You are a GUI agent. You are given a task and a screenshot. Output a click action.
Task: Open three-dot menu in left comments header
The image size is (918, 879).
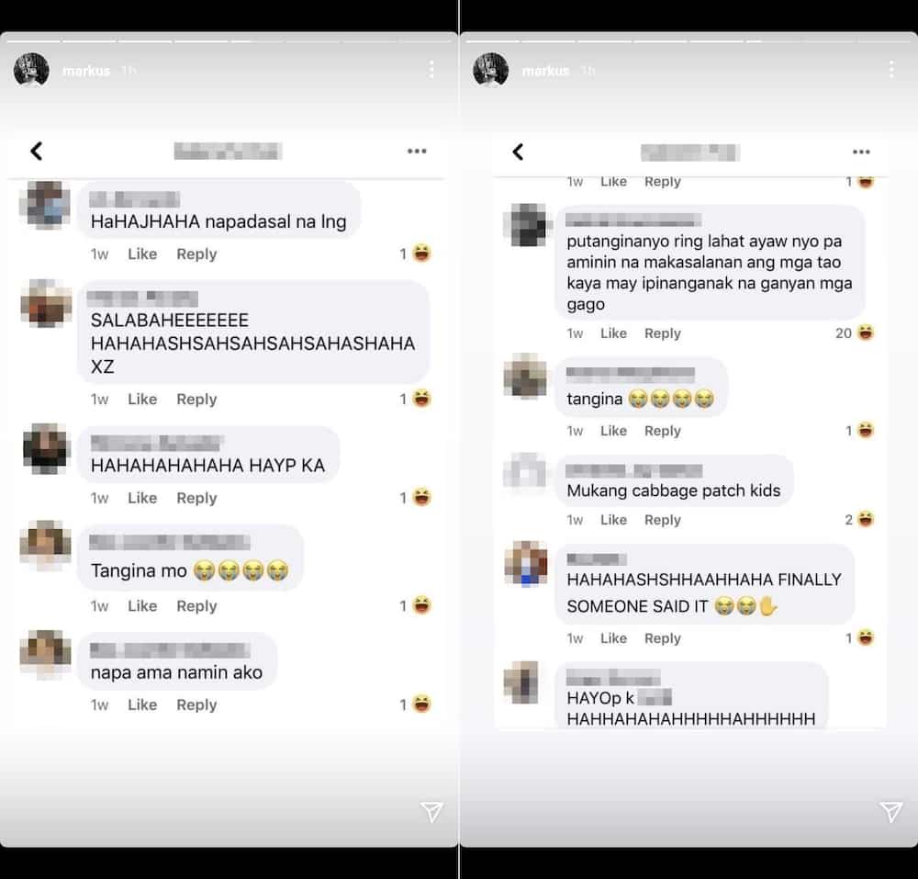[x=417, y=151]
